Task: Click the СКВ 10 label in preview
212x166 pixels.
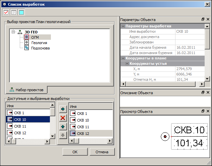Action: coord(189,130)
